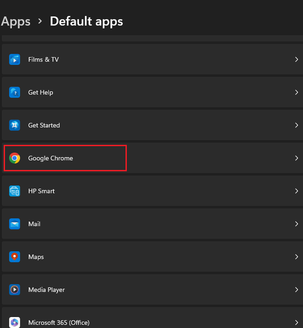Expand Get Help chevron arrow
The height and width of the screenshot is (328, 303).
point(296,92)
